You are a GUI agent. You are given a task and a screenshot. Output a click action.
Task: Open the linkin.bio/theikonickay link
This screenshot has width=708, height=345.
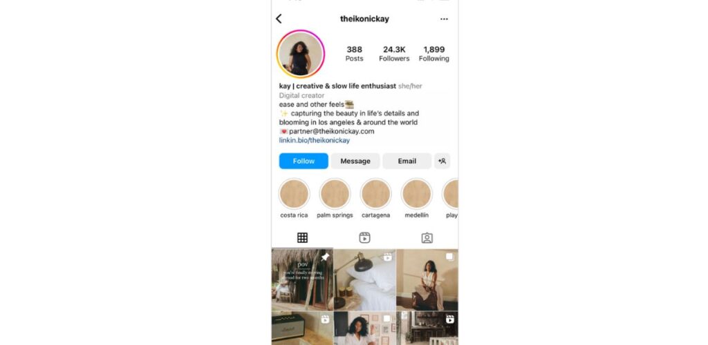pyautogui.click(x=315, y=141)
